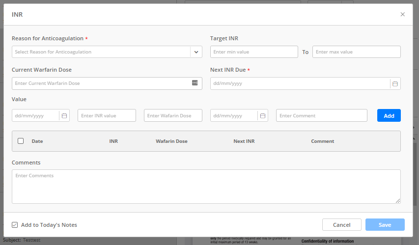419x245 pixels.
Task: Click the Enter Comment field
Action: [321, 115]
